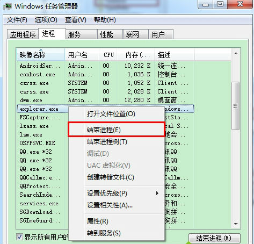Choose 打开文件位置(O) in context menu
The image size is (254, 244).
coord(117,114)
